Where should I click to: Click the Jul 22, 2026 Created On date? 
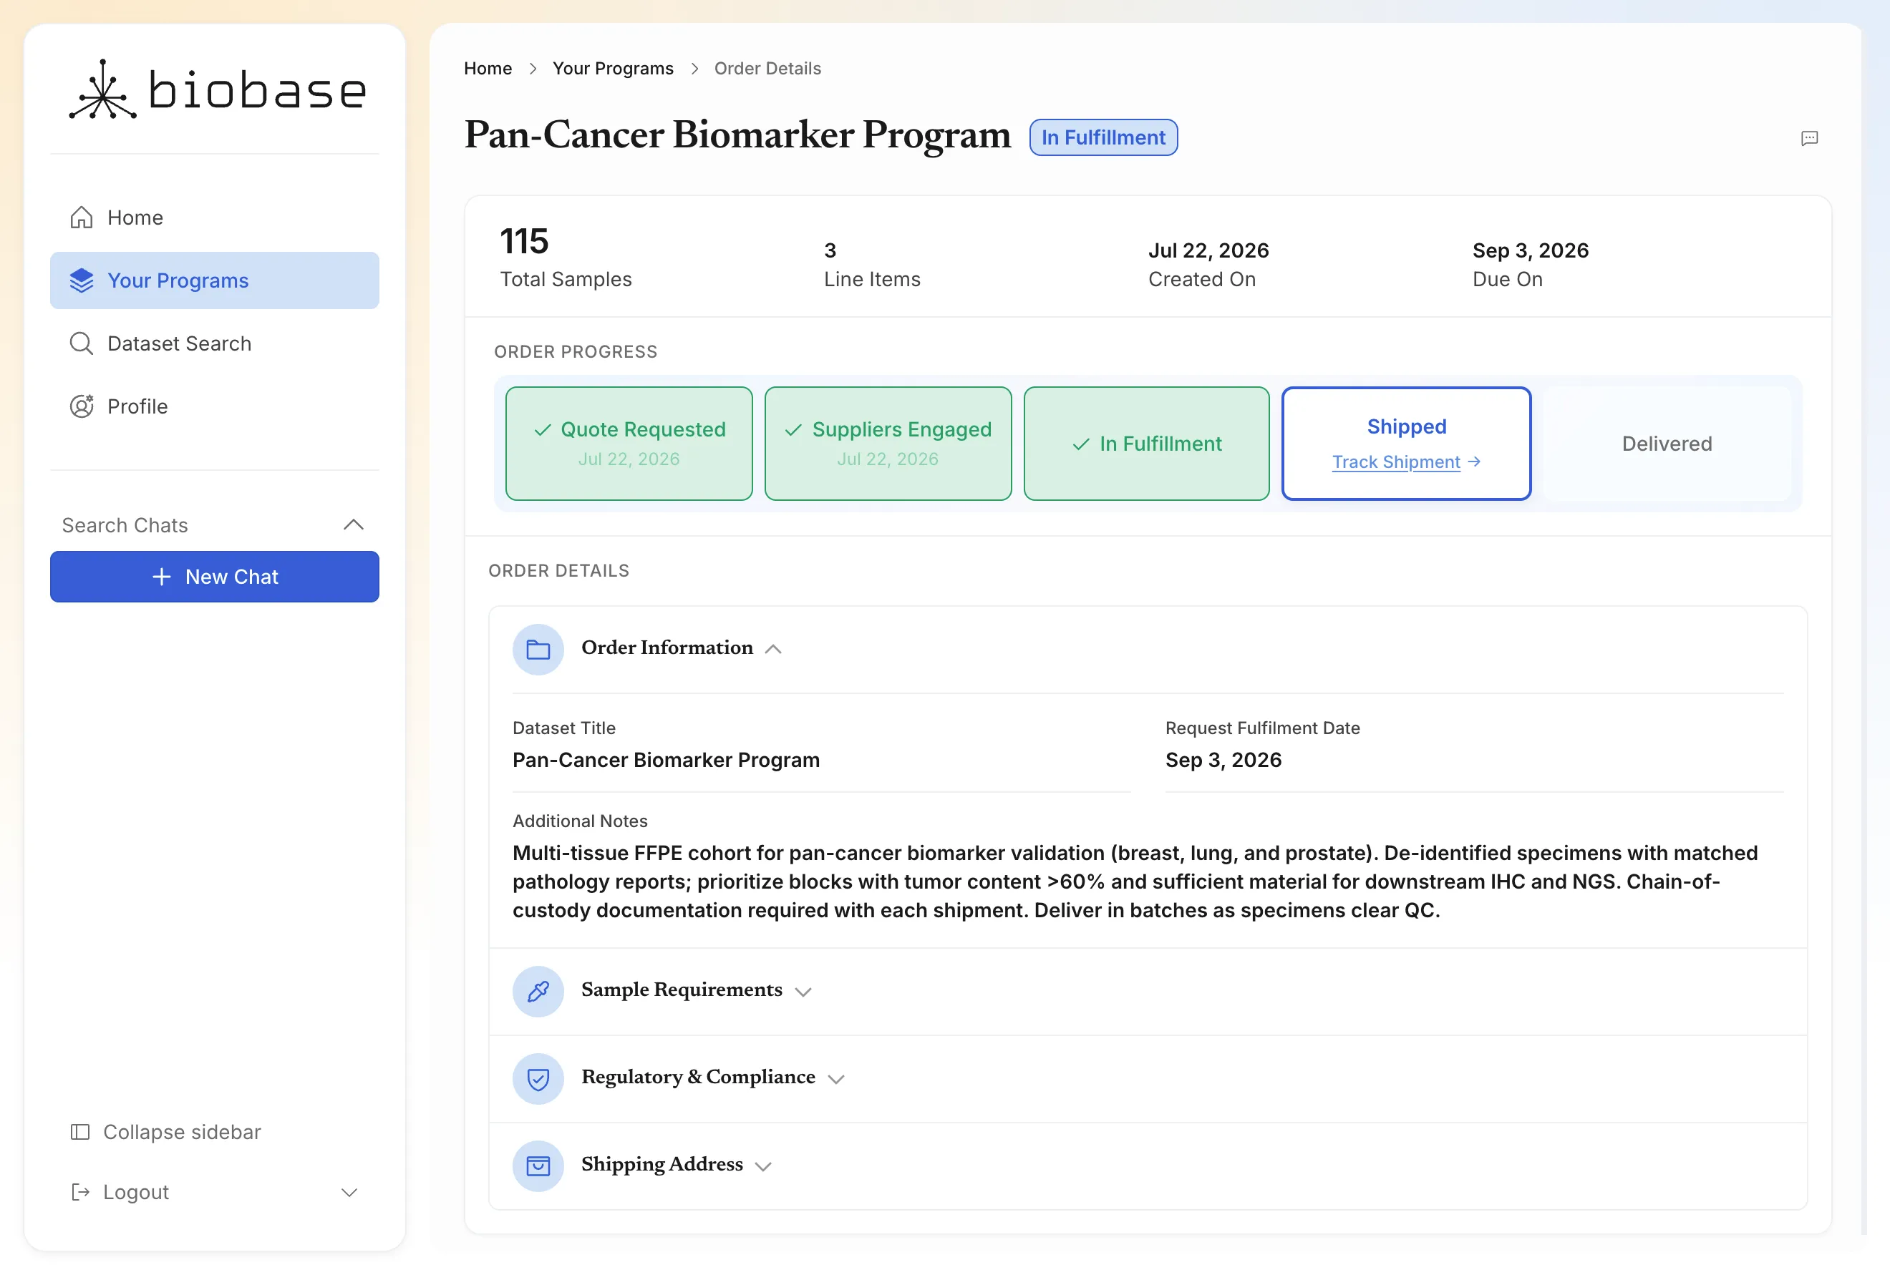[x=1208, y=250]
